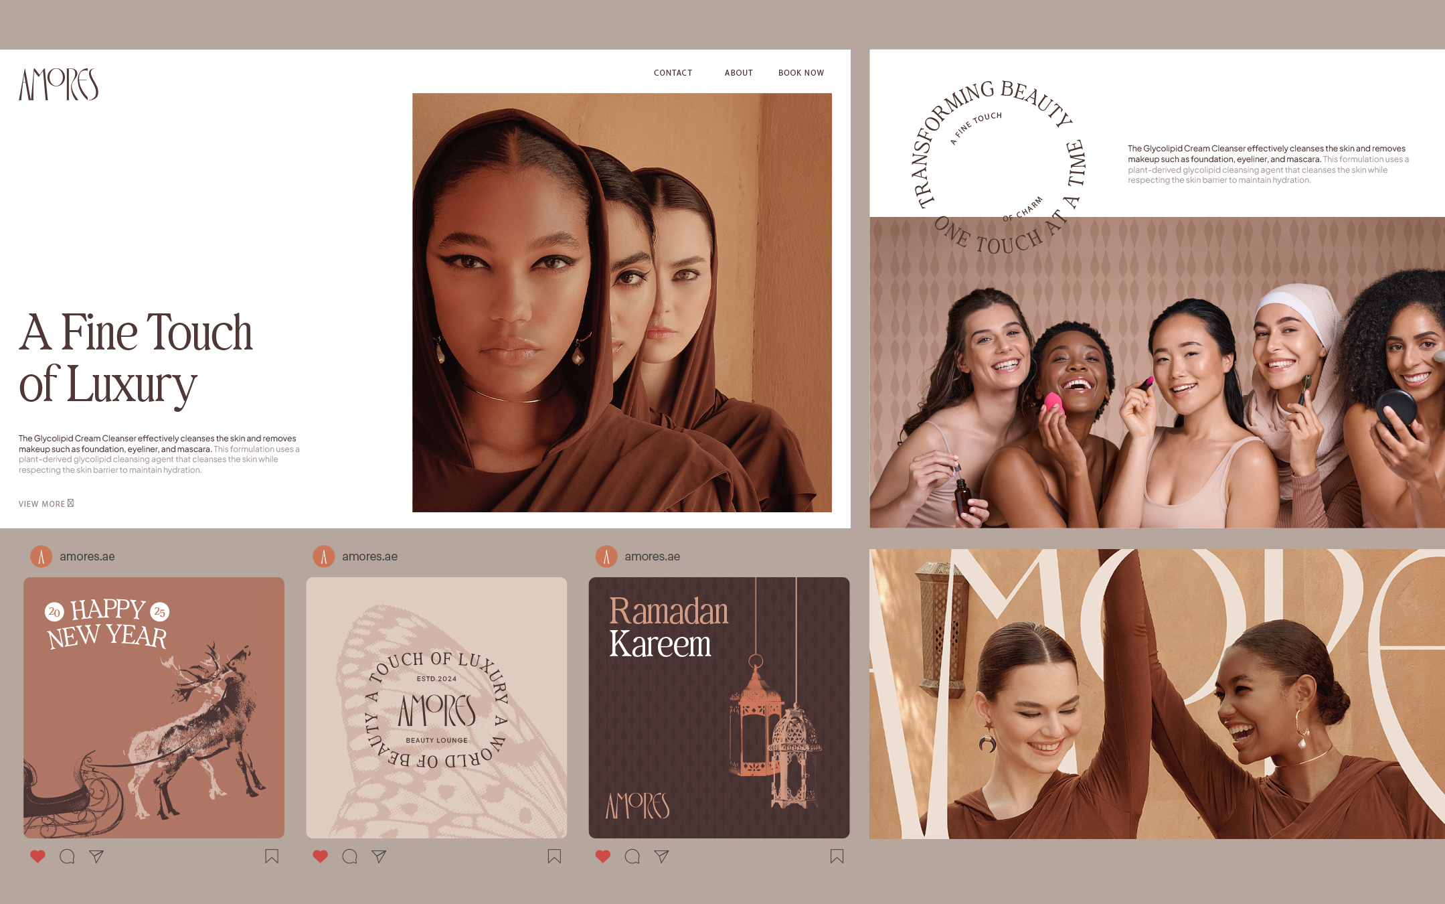Go to the About page
This screenshot has width=1445, height=904.
click(x=738, y=73)
